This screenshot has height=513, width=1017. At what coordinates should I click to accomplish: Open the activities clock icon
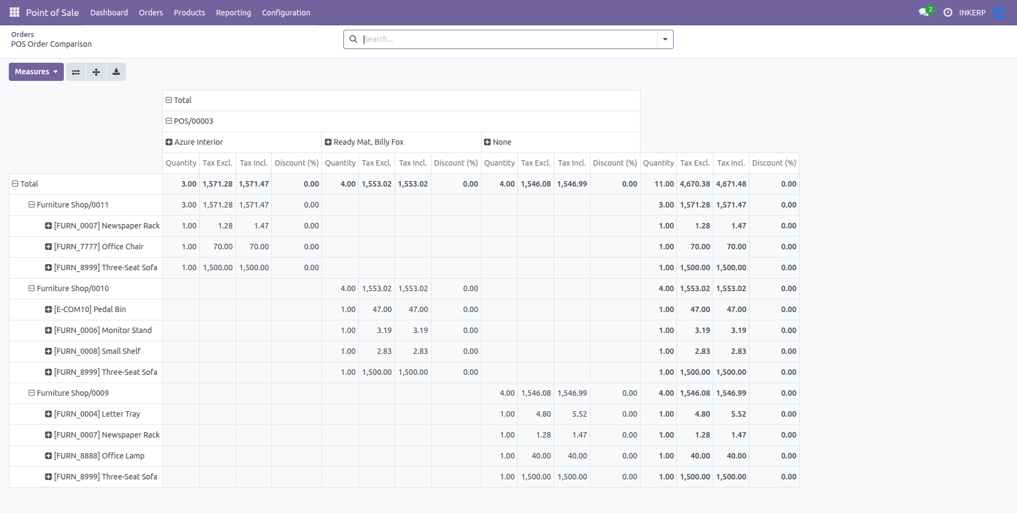pyautogui.click(x=948, y=12)
